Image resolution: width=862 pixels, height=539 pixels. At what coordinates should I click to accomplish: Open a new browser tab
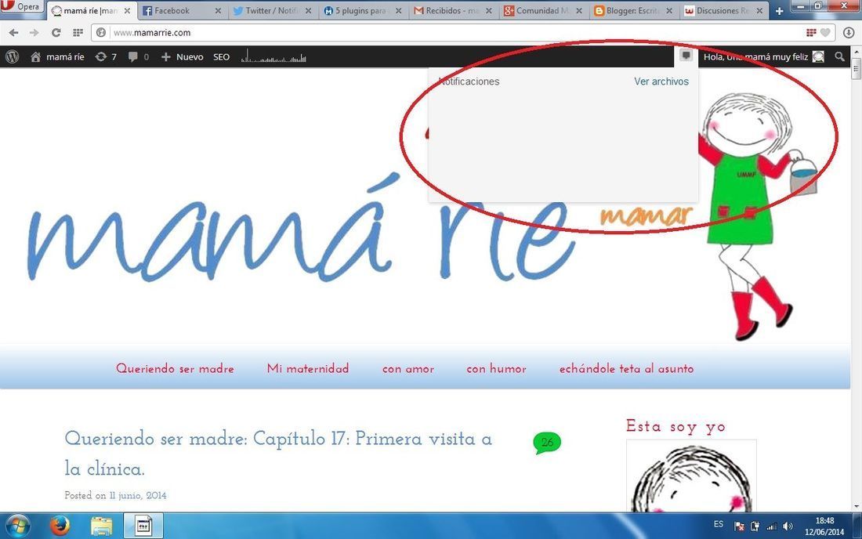pyautogui.click(x=779, y=11)
